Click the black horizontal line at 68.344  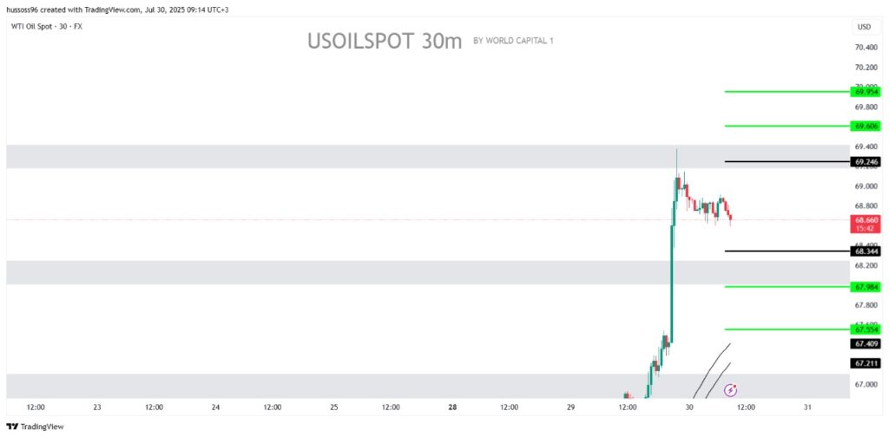coord(787,251)
